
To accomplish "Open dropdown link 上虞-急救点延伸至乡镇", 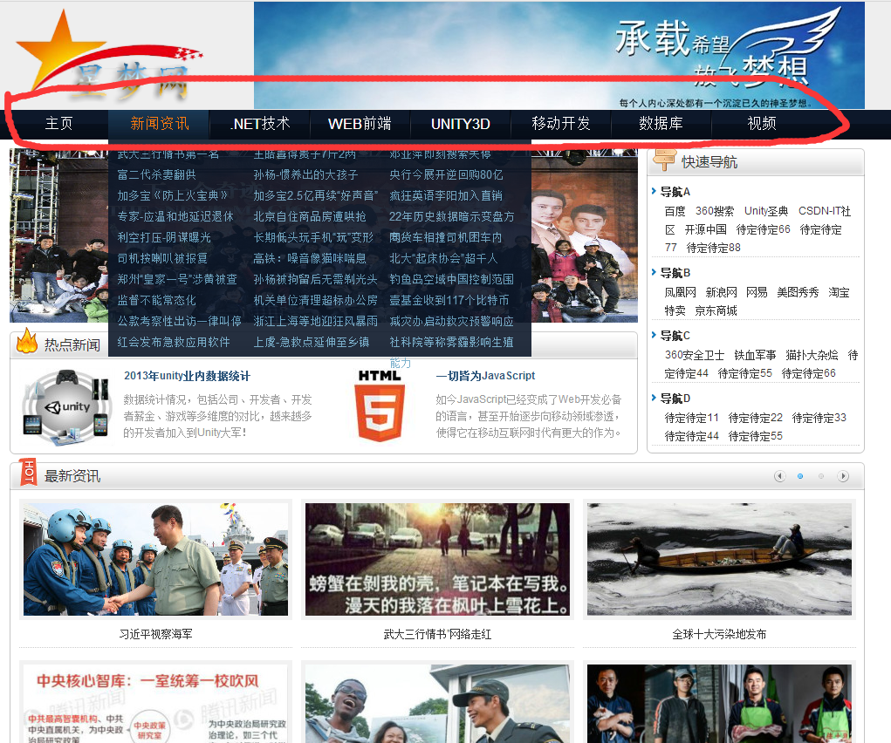I will (x=312, y=342).
